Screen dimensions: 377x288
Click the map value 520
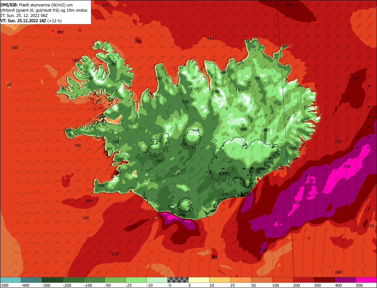click(297, 202)
